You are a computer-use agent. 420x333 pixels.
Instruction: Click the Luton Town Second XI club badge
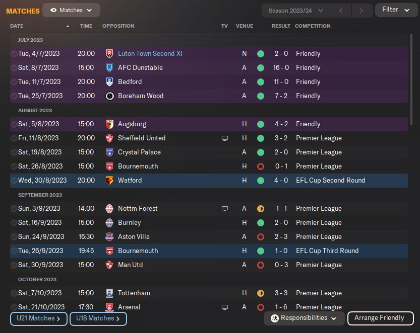pos(109,53)
